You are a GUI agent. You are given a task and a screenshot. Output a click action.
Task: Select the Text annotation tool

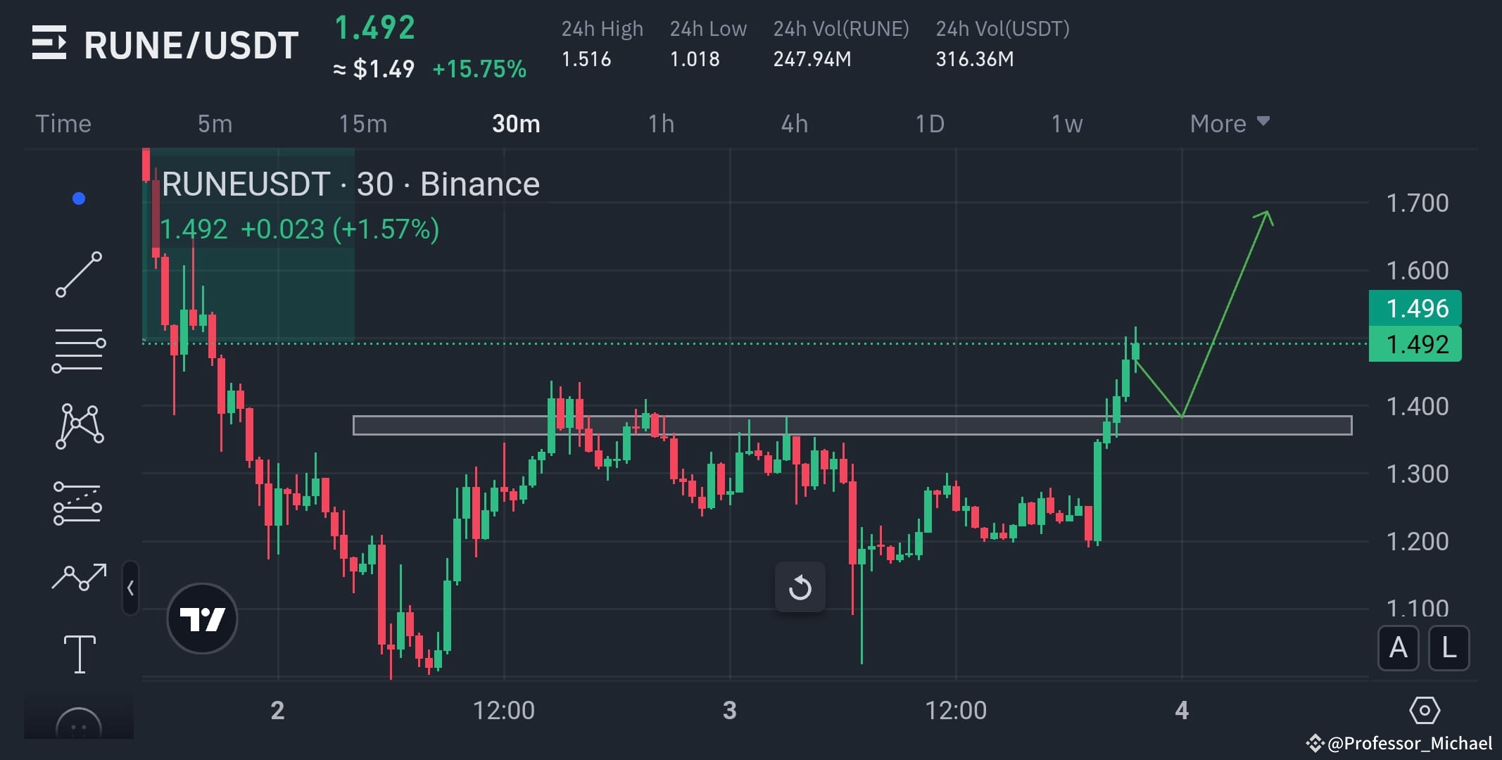pos(79,653)
